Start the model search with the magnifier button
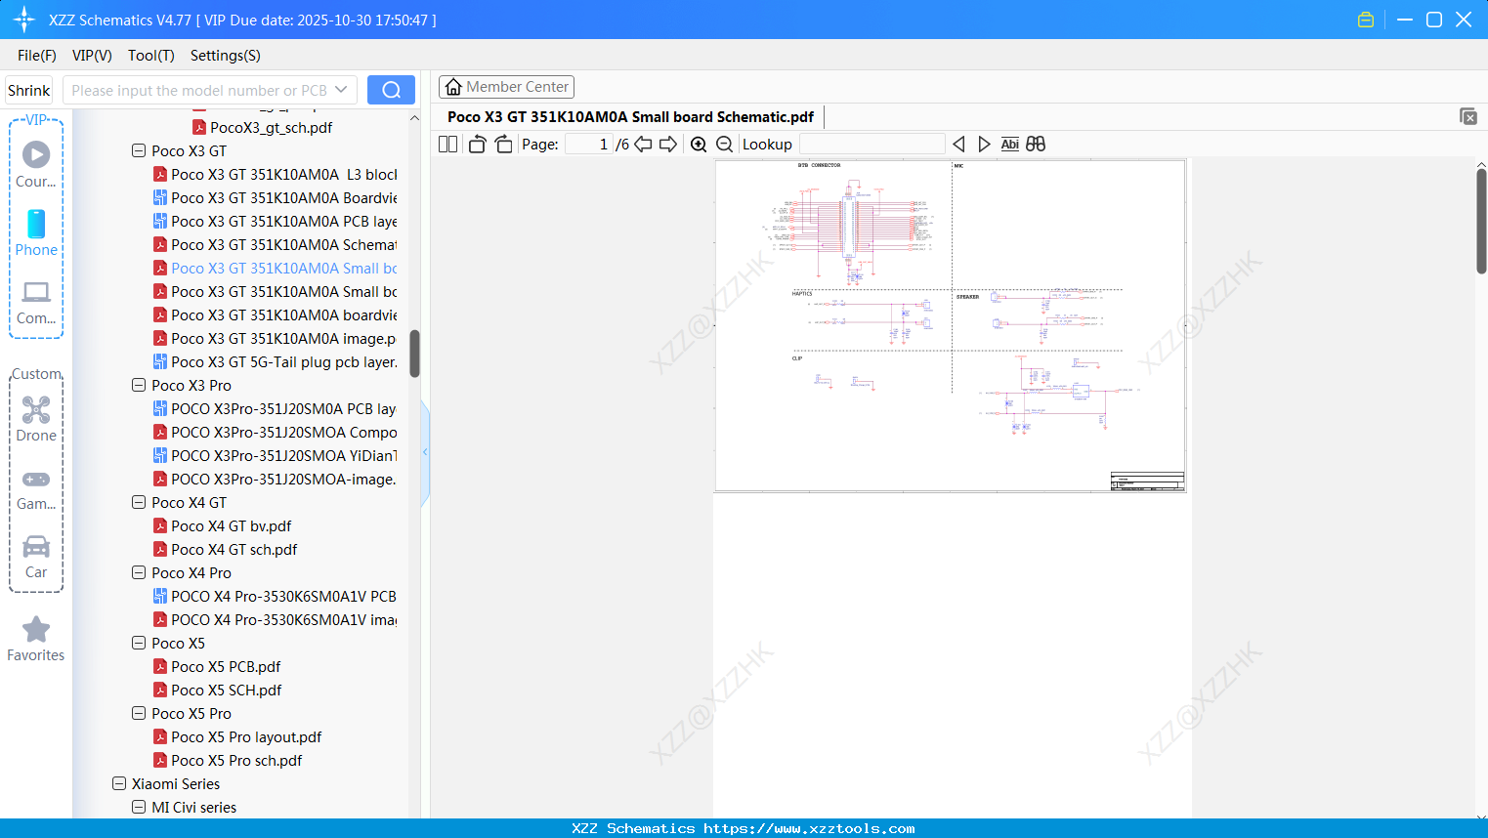 390,89
